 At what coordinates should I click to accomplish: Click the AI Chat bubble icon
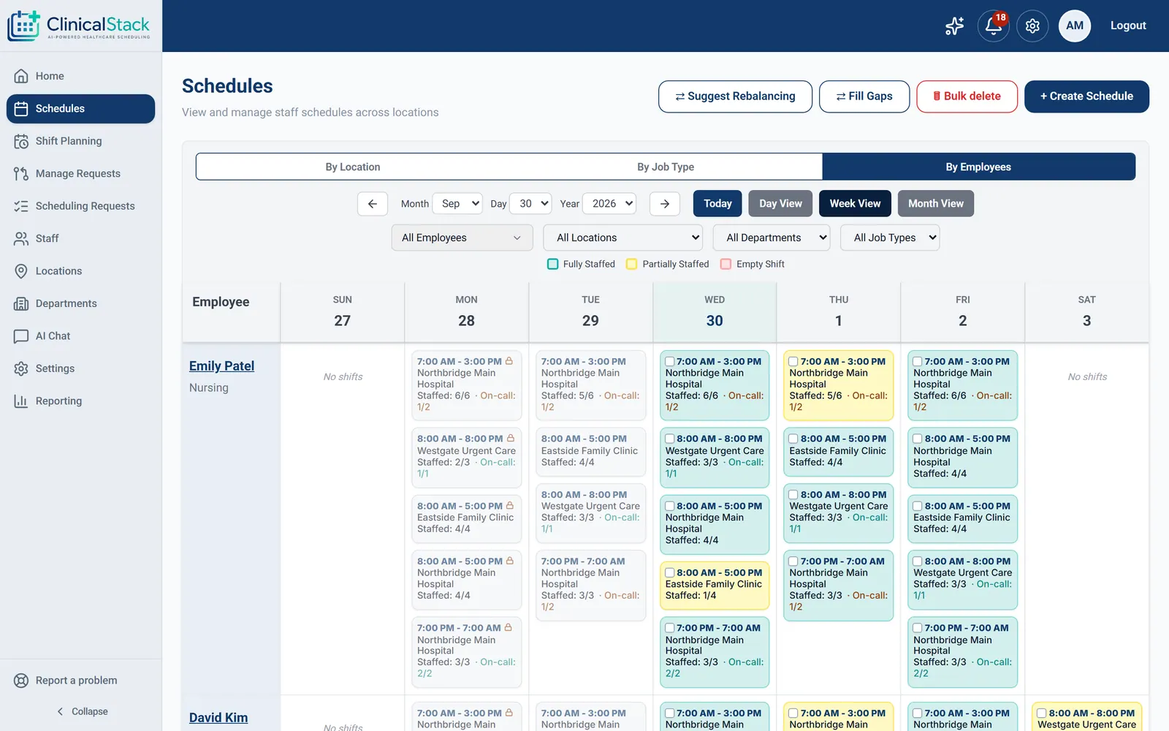click(21, 336)
